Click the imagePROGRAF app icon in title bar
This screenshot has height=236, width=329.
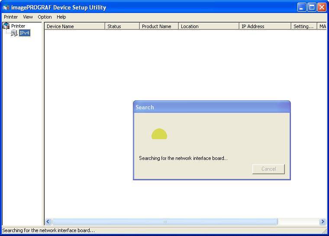(6, 7)
